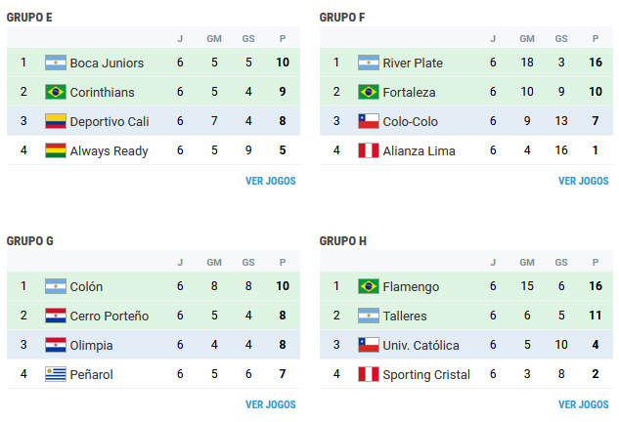Image resolution: width=619 pixels, height=422 pixels.
Task: Click the Argentina flag beside Boca Juniors
Action: click(56, 63)
